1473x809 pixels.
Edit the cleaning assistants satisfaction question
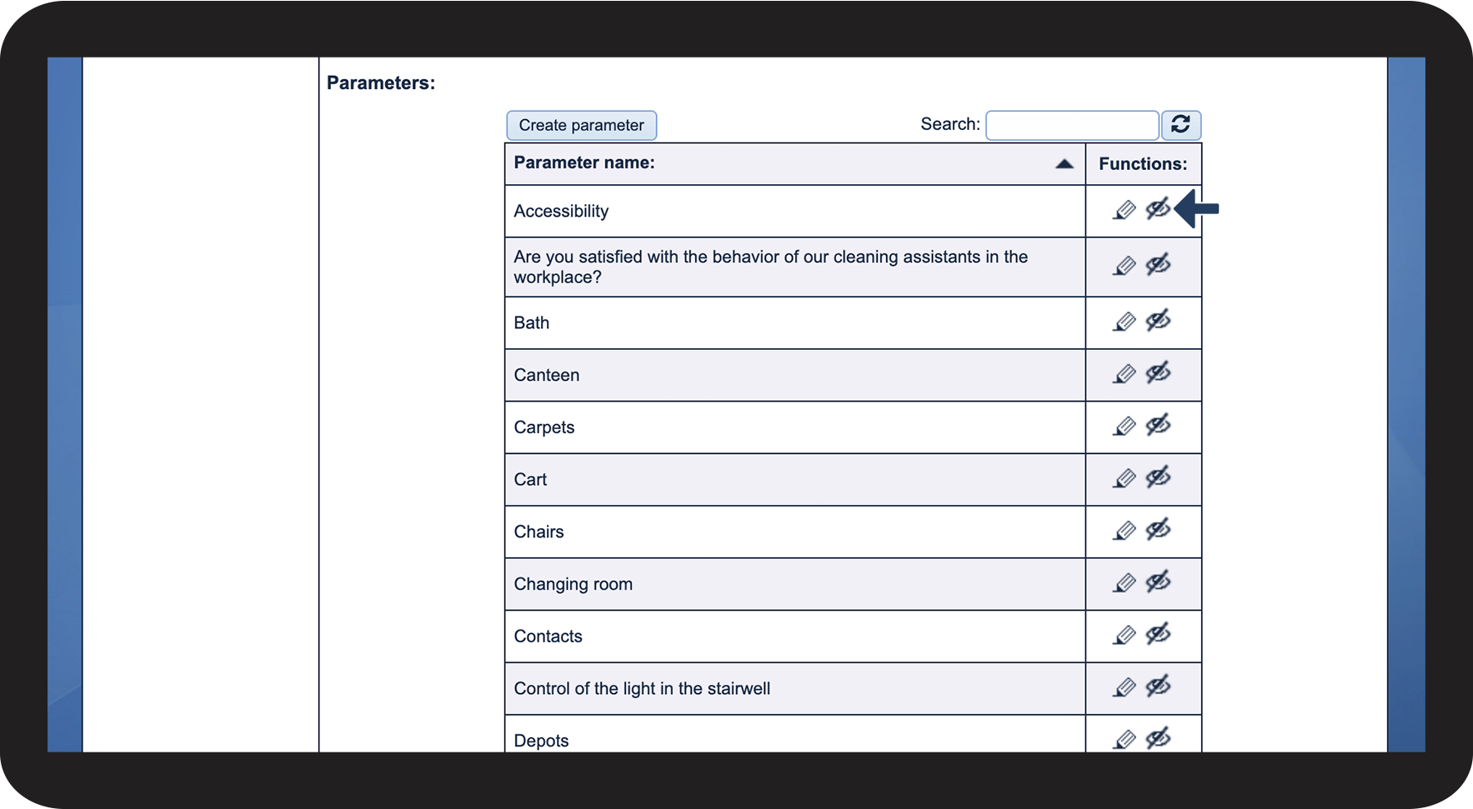[1124, 267]
